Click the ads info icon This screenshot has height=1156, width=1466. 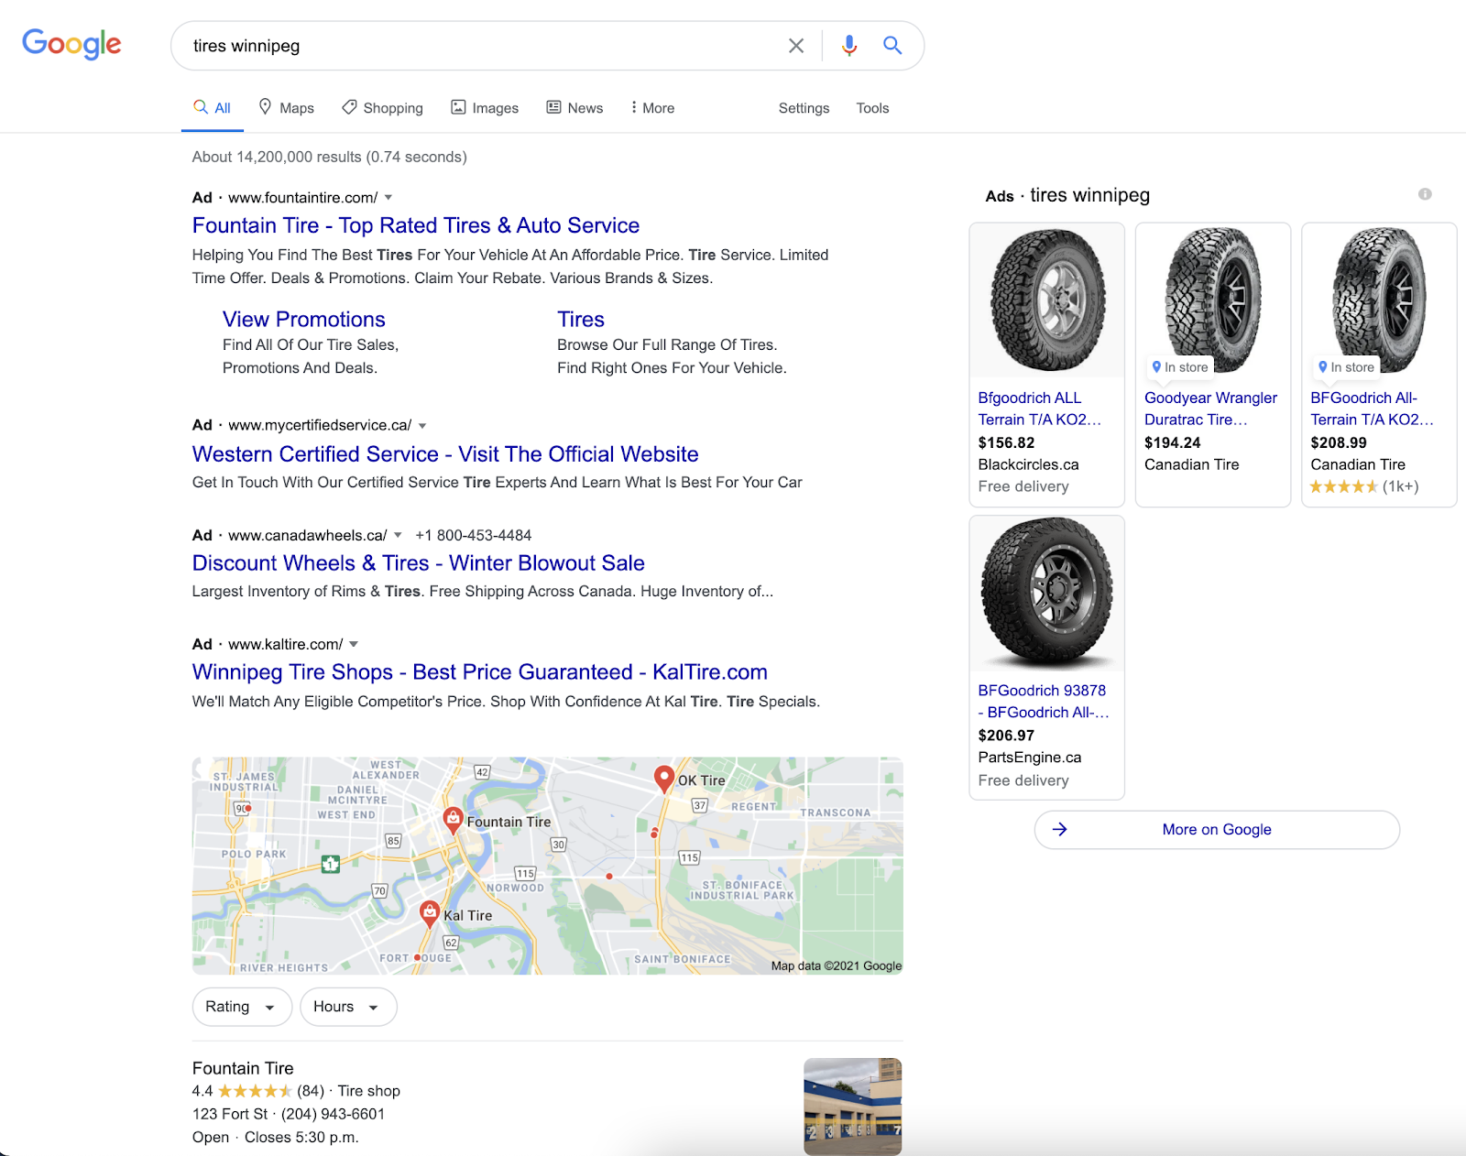(1425, 194)
